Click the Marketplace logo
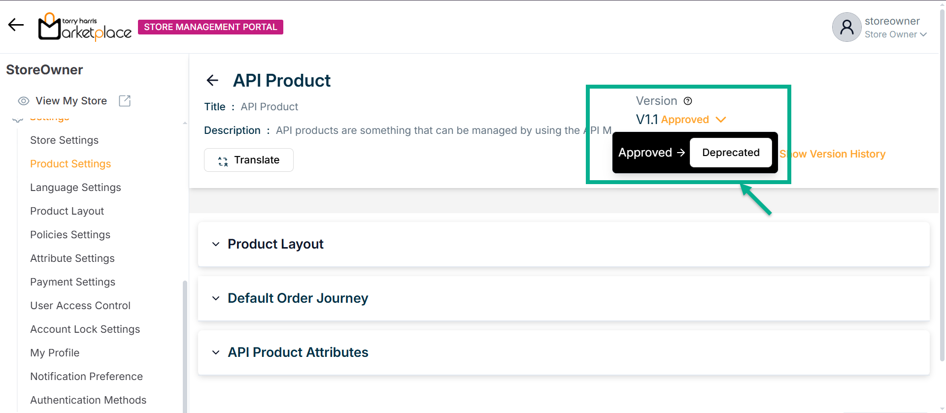The width and height of the screenshot is (946, 413). point(85,27)
